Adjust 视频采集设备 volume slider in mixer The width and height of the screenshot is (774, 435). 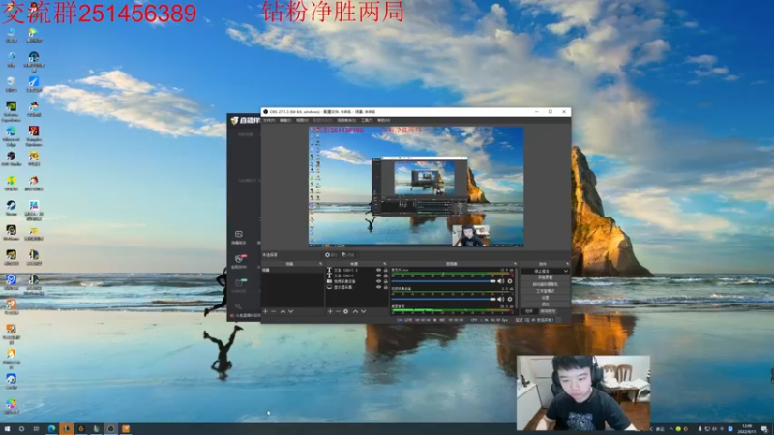[443, 299]
